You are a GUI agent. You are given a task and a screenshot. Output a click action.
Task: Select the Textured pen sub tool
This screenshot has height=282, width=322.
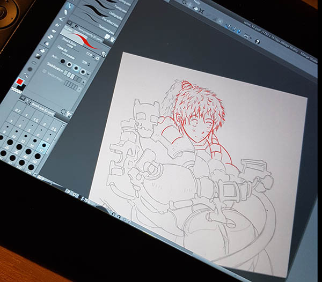(x=106, y=29)
